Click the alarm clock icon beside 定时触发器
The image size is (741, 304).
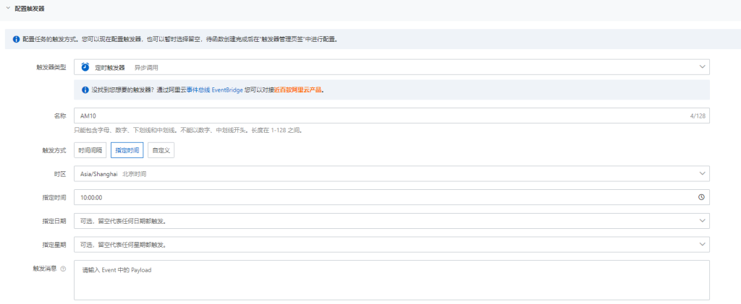coord(85,67)
